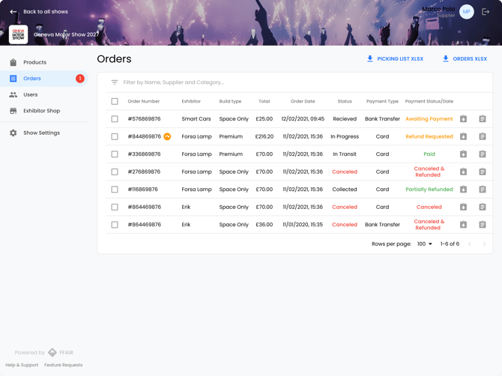Click the logout icon in header
Viewport: 502px width, 376px height.
[486, 12]
